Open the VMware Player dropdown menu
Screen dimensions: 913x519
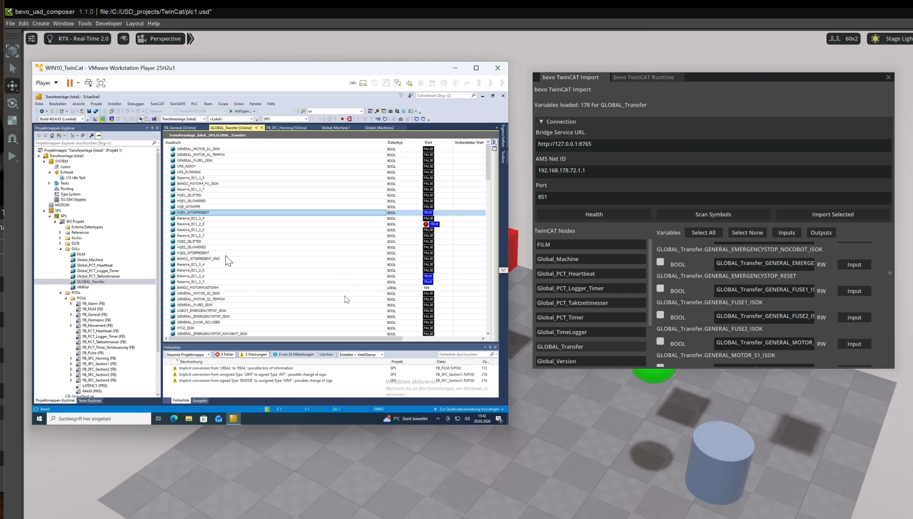pos(47,83)
